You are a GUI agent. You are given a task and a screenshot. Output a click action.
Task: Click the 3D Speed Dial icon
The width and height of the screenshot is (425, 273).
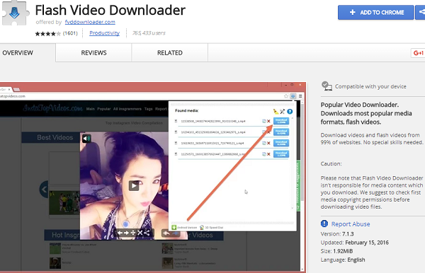(202, 227)
